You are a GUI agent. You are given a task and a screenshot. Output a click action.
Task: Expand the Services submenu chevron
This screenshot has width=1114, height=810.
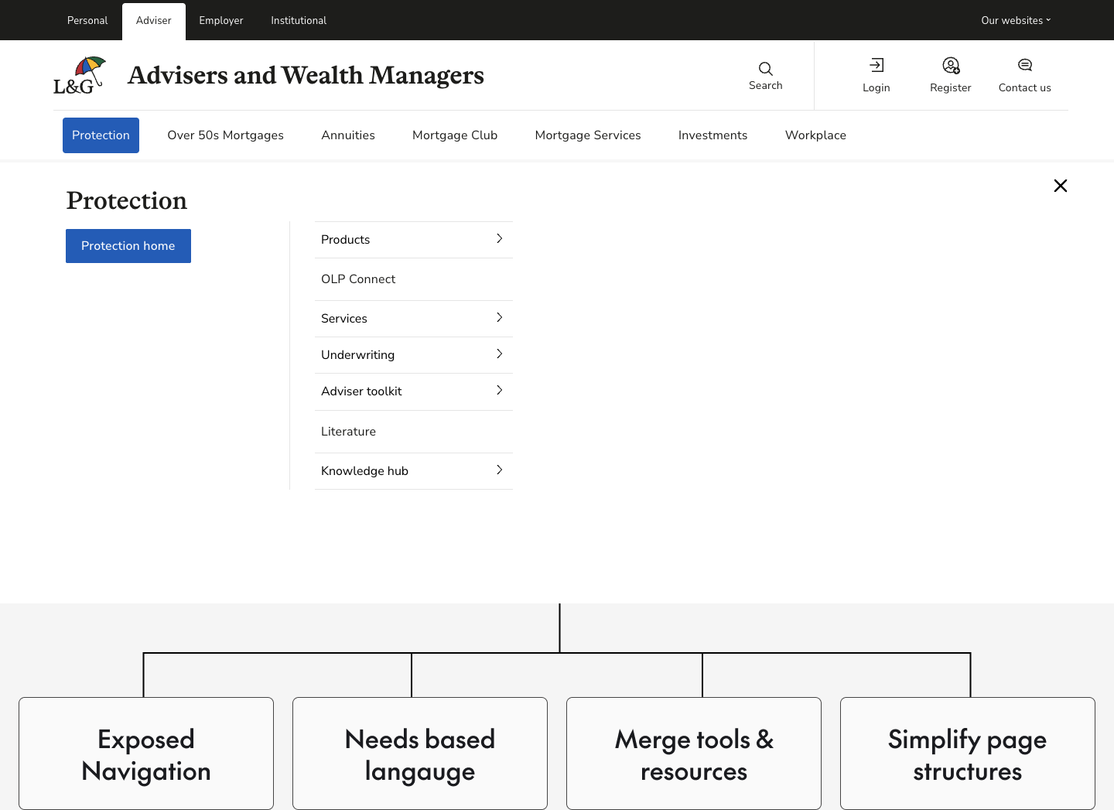click(x=499, y=318)
